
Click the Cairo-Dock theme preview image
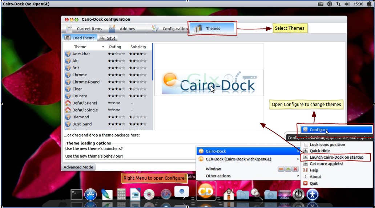tap(209, 83)
